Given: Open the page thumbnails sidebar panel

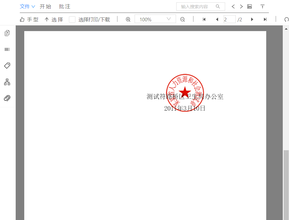Looking at the screenshot, I should tap(7, 33).
